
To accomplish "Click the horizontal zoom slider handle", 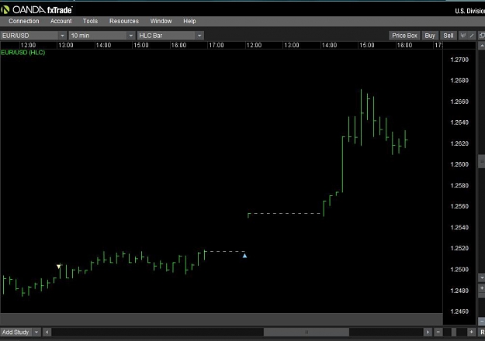I will (454, 332).
